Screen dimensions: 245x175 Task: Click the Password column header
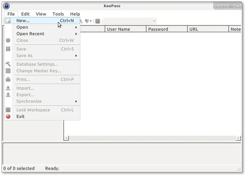click(x=167, y=29)
